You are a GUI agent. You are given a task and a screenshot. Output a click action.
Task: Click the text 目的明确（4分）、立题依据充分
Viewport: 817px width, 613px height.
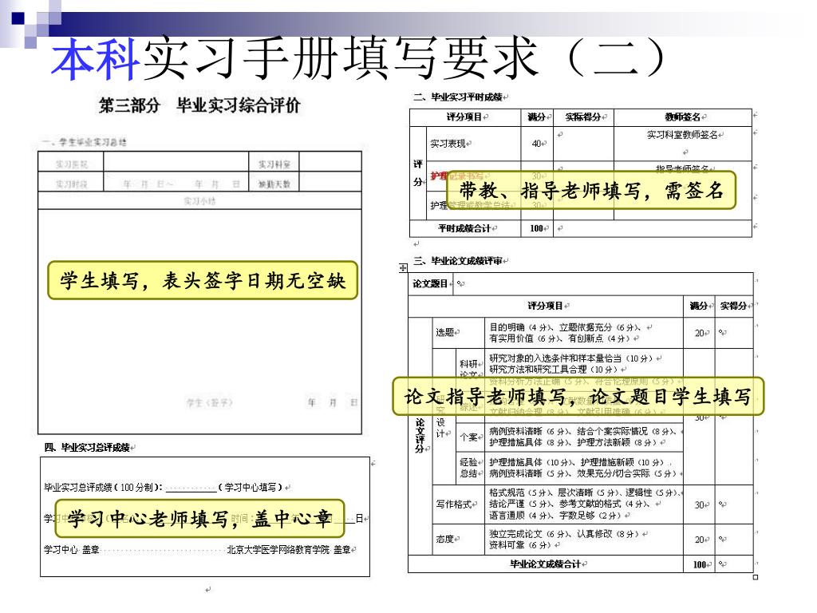pyautogui.click(x=566, y=327)
